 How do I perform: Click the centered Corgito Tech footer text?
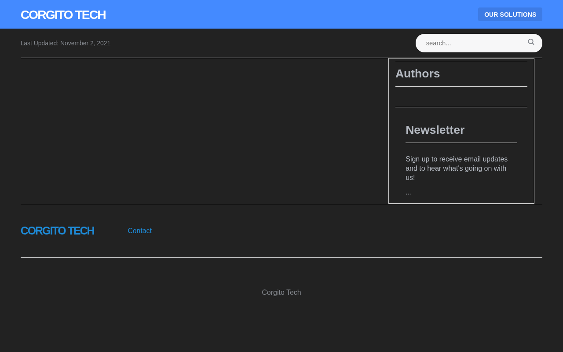coord(281,292)
